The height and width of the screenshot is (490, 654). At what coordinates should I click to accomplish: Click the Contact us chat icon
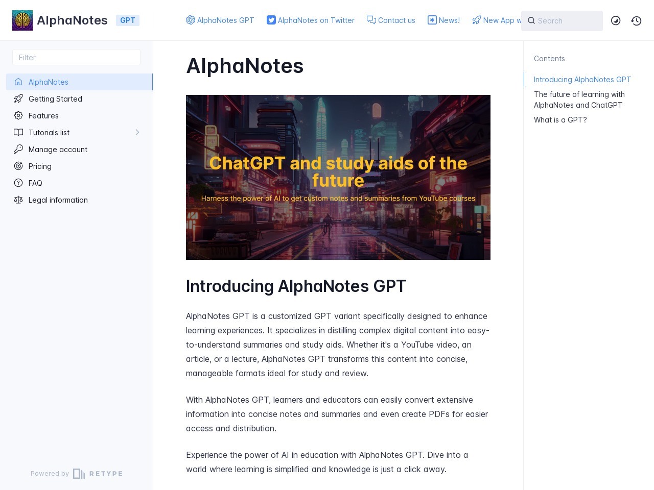tap(371, 20)
